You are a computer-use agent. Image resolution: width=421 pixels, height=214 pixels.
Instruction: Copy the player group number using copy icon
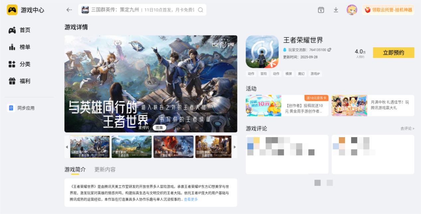[329, 50]
